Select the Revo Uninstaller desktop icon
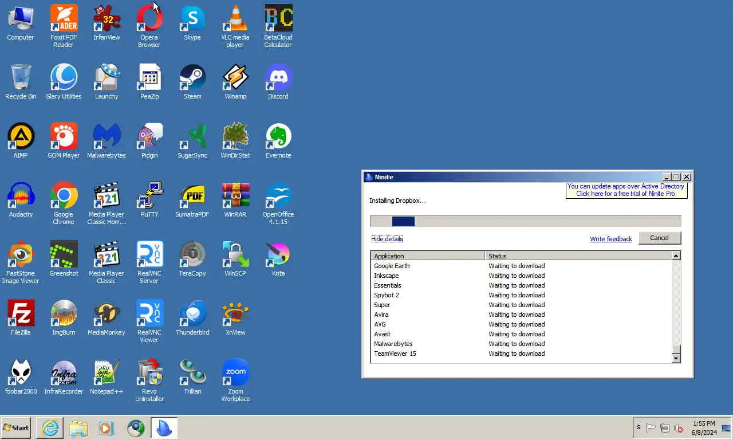733x440 pixels. click(149, 380)
